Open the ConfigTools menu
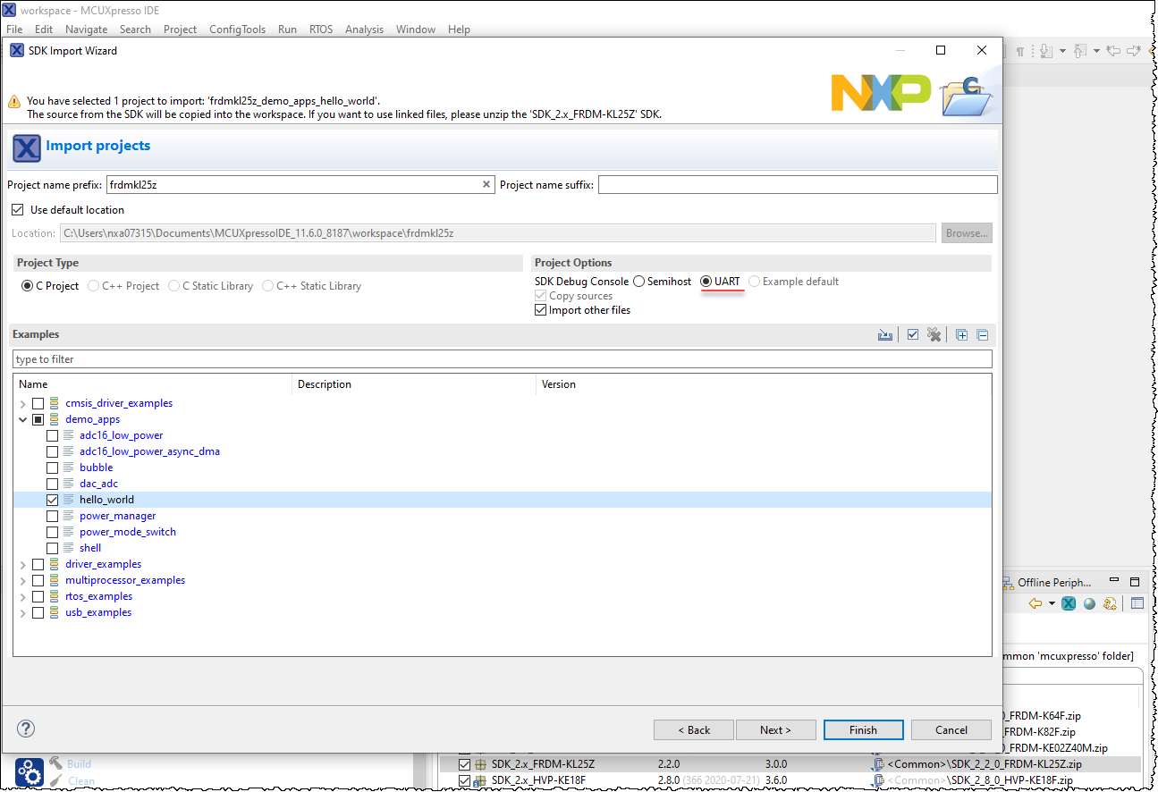 tap(237, 29)
